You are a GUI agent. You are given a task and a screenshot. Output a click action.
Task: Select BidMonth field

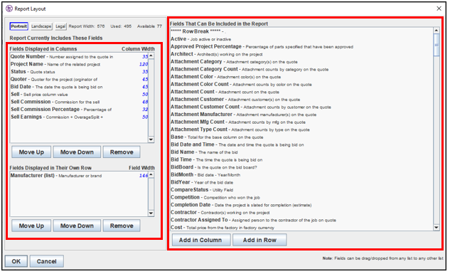(301, 174)
